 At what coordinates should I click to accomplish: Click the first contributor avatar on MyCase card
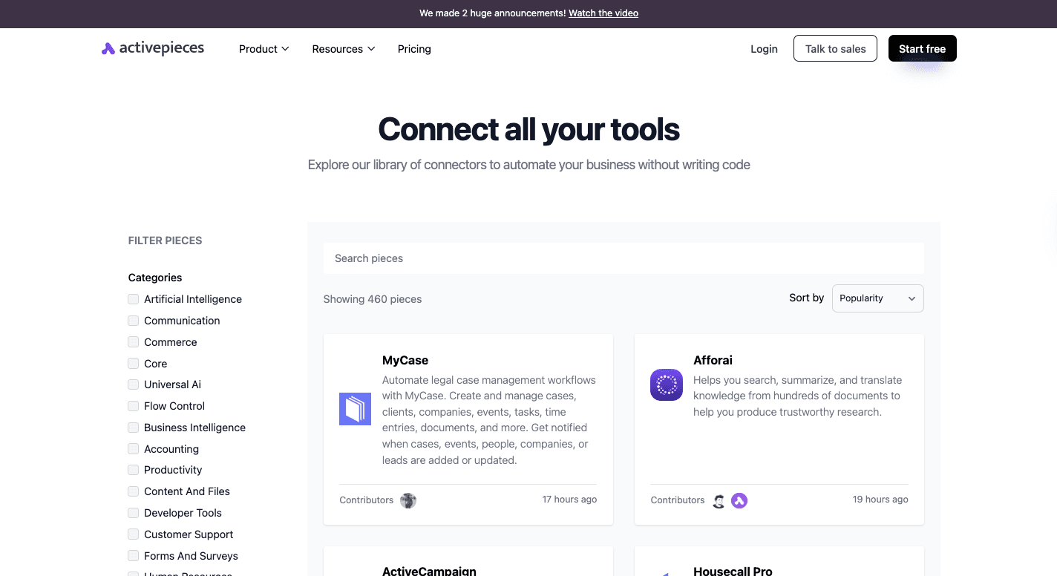pos(408,500)
